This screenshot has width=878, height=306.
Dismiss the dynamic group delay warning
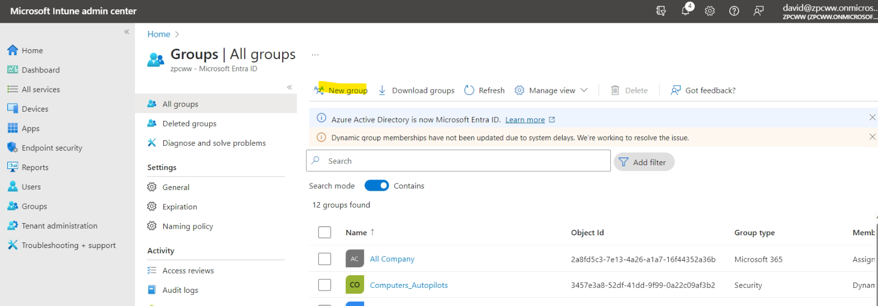[872, 137]
